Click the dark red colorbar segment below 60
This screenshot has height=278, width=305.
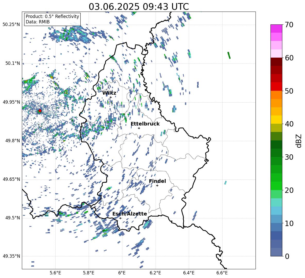coord(276,62)
